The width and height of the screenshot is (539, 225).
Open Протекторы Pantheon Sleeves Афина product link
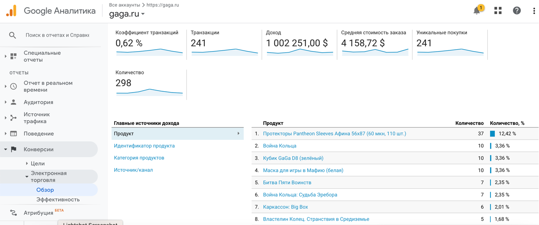pos(334,134)
